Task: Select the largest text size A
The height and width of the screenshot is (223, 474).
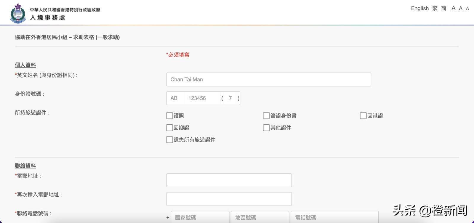Action: 453,8
